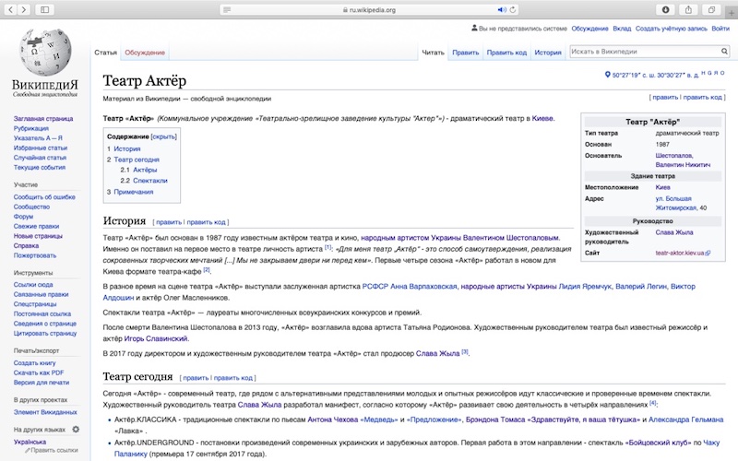Image resolution: width=738 pixels, height=461 pixels.
Task: Open Украинська language link
Action: tap(30, 442)
